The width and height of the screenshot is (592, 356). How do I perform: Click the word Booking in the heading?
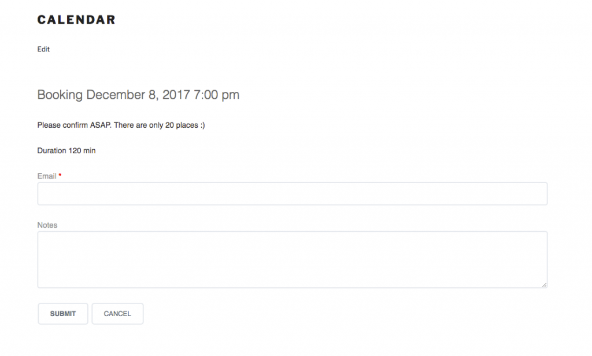60,95
